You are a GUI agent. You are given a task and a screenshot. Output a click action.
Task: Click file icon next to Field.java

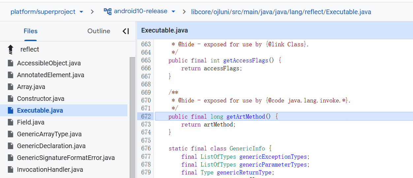click(x=11, y=122)
